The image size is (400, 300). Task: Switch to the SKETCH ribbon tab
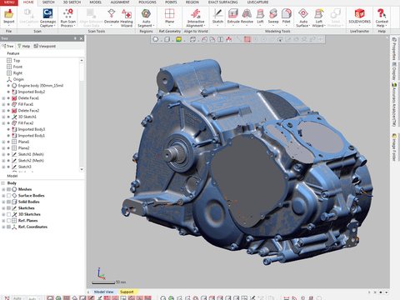(48, 2)
